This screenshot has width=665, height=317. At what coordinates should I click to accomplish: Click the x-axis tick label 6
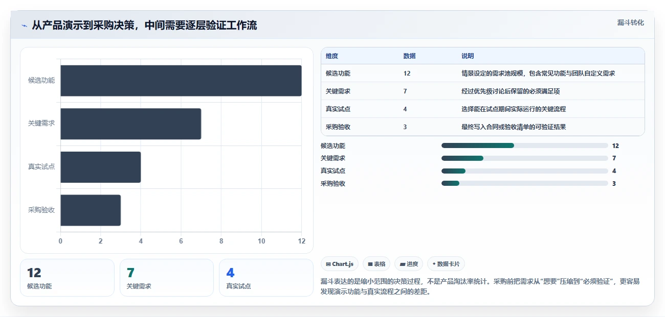pyautogui.click(x=181, y=241)
